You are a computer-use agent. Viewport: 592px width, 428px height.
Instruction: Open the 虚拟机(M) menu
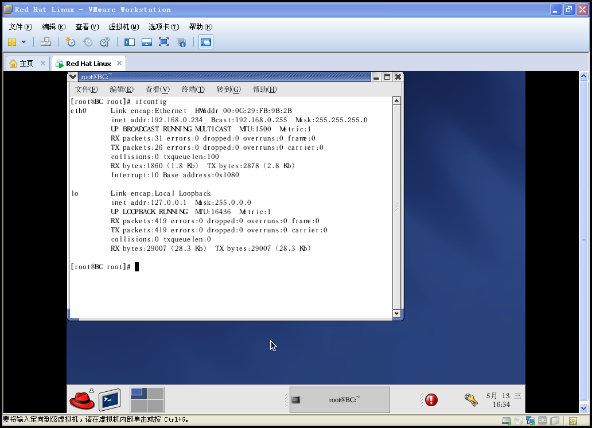click(124, 27)
